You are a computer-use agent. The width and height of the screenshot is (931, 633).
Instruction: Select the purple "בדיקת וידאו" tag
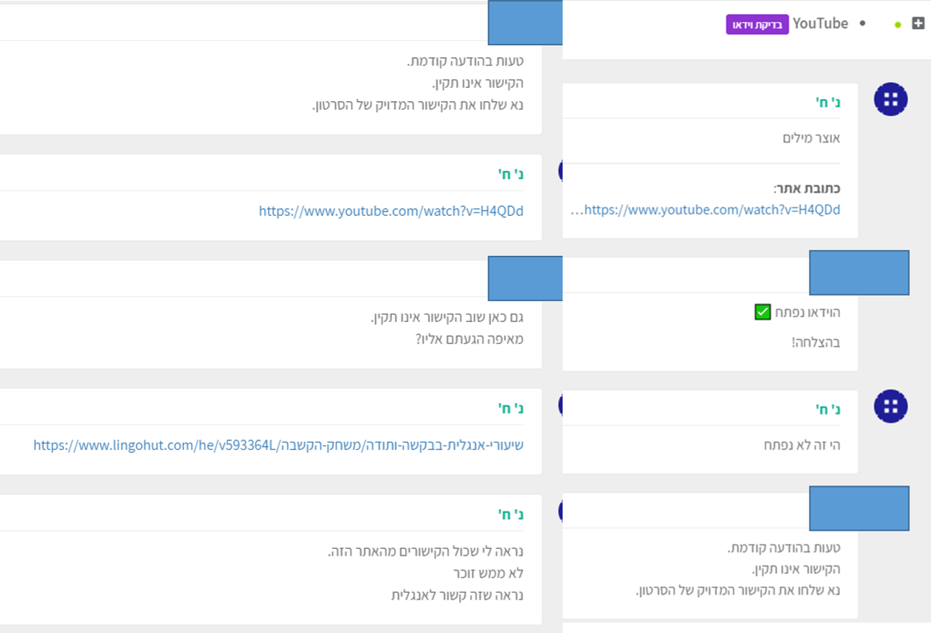(x=757, y=25)
